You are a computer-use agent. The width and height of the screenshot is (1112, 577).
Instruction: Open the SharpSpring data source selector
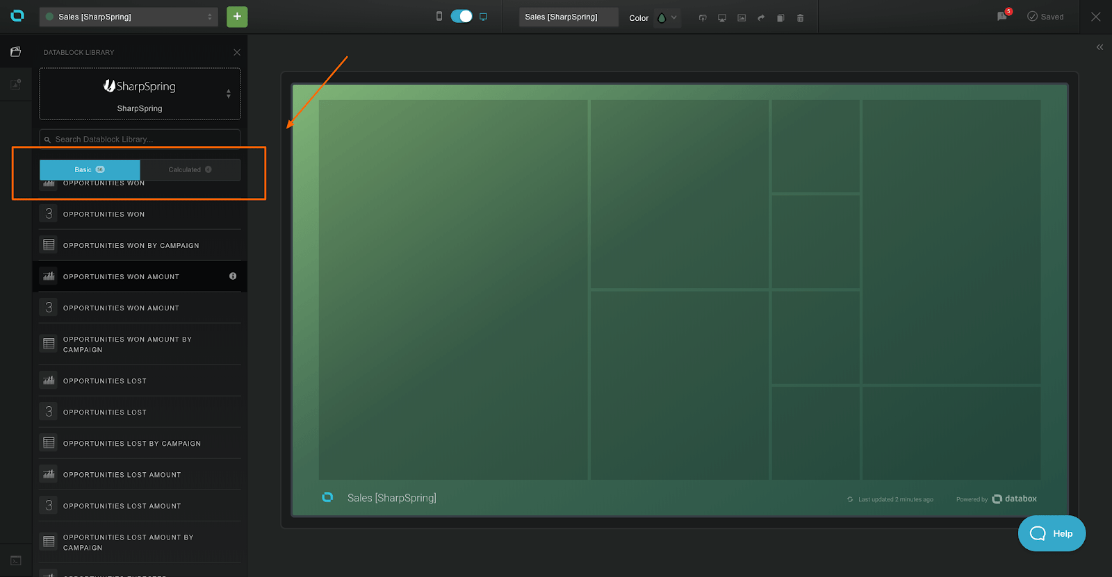(140, 94)
